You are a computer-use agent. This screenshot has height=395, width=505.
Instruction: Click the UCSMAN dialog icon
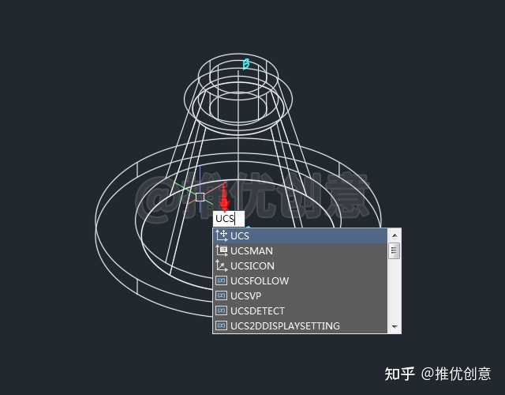point(221,250)
